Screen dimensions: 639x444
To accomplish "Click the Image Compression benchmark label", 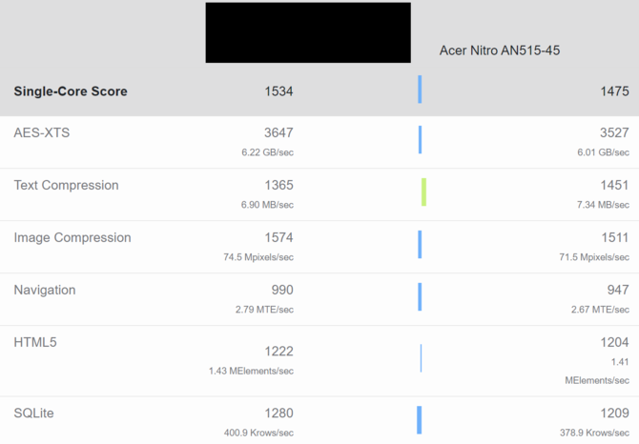I will pyautogui.click(x=72, y=237).
